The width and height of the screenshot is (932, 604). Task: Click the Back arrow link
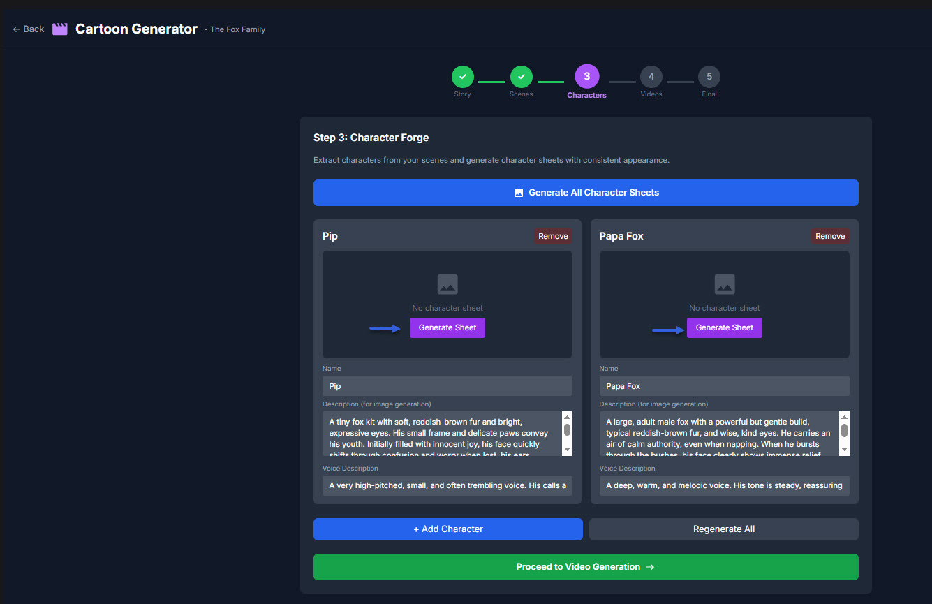(29, 29)
